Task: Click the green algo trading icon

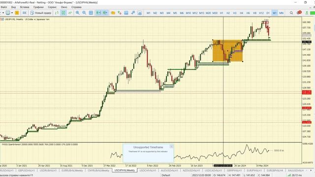Action: pos(307,13)
